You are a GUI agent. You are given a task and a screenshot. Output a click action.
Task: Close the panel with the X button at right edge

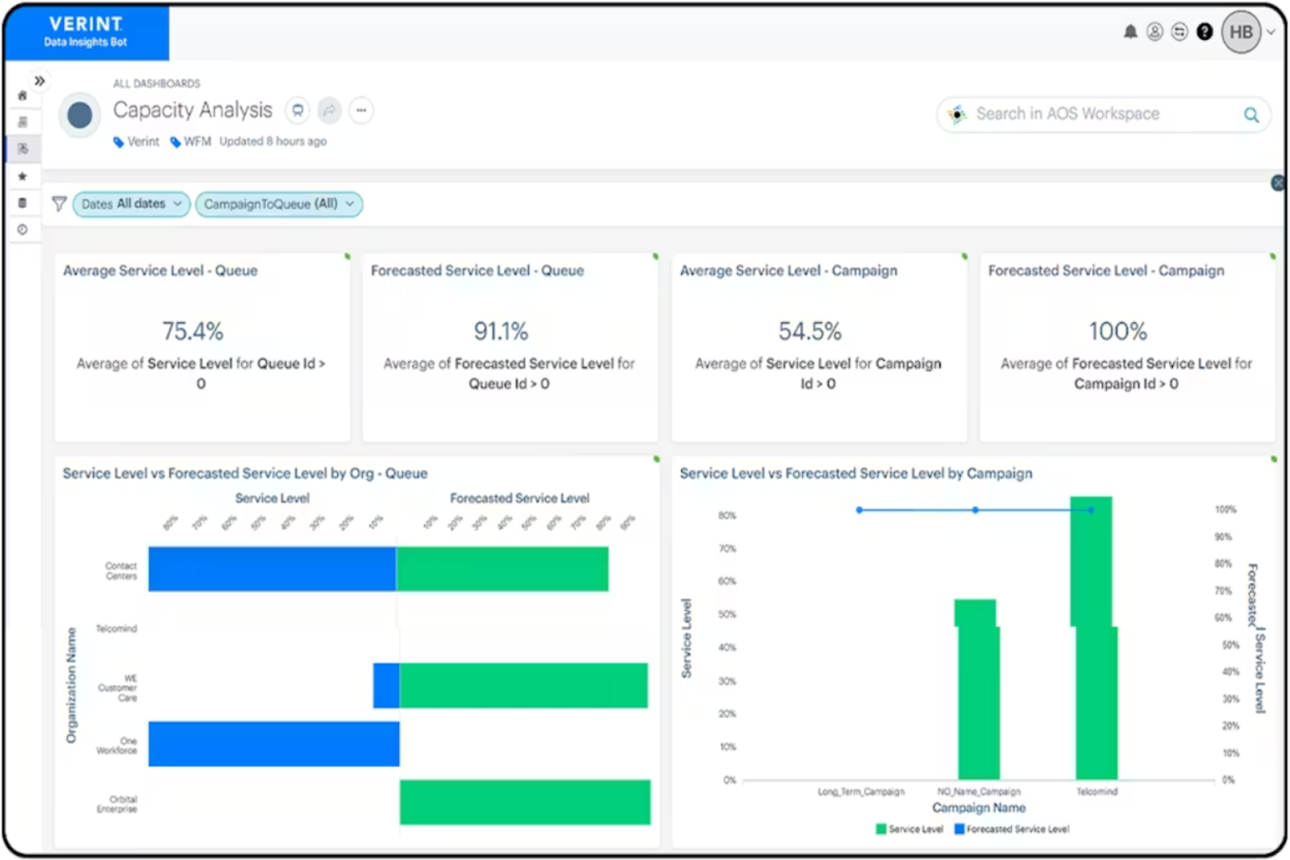(1278, 183)
